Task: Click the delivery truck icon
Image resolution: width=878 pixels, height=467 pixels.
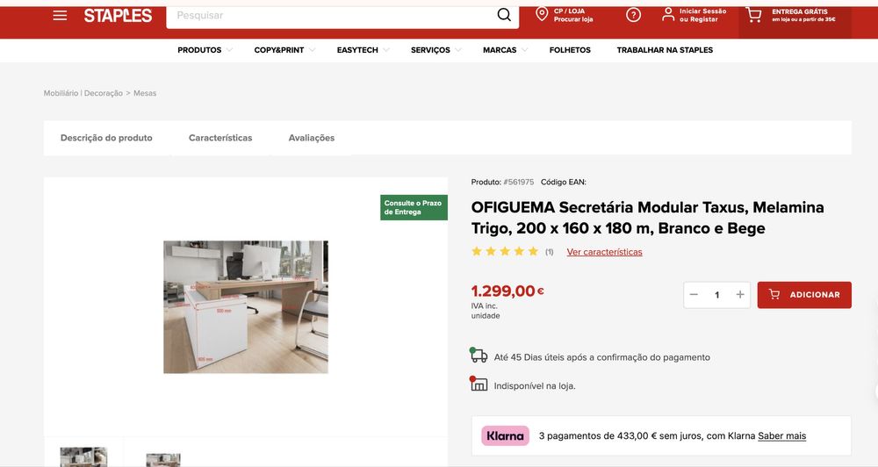Action: (479, 355)
